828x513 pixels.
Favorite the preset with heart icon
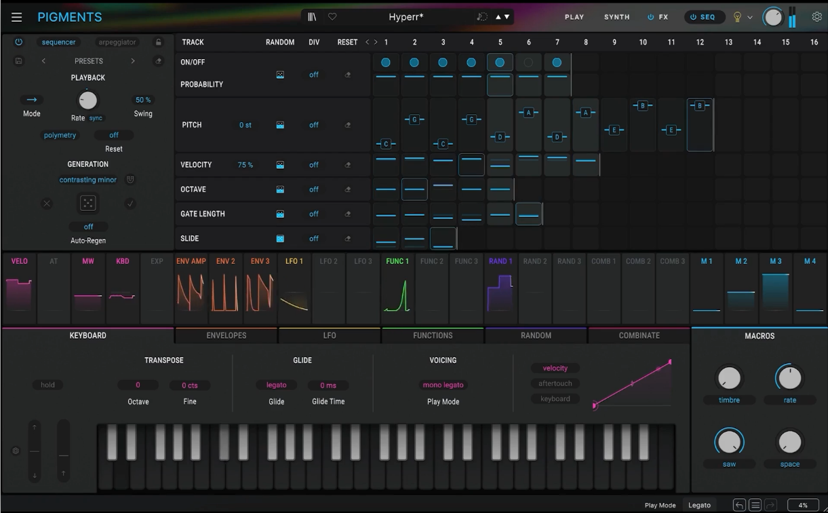pos(332,17)
